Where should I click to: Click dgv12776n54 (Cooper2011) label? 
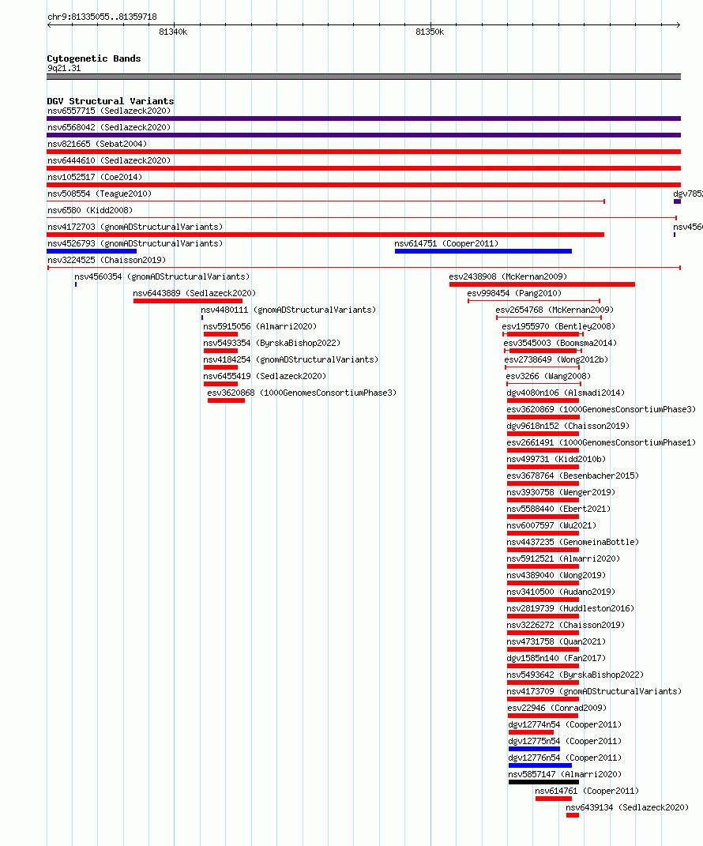(565, 758)
